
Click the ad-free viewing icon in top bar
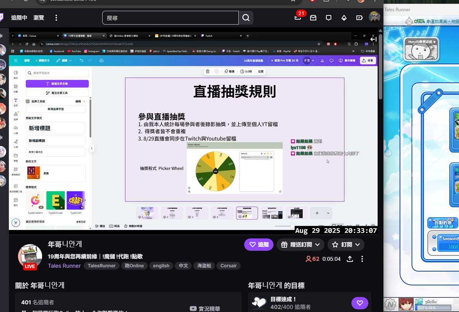[359, 18]
